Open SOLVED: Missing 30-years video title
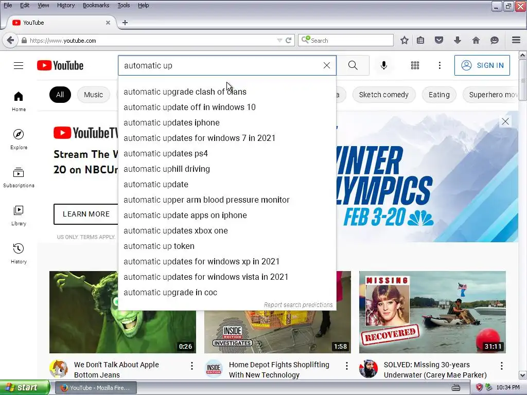This screenshot has width=527, height=395. (435, 369)
